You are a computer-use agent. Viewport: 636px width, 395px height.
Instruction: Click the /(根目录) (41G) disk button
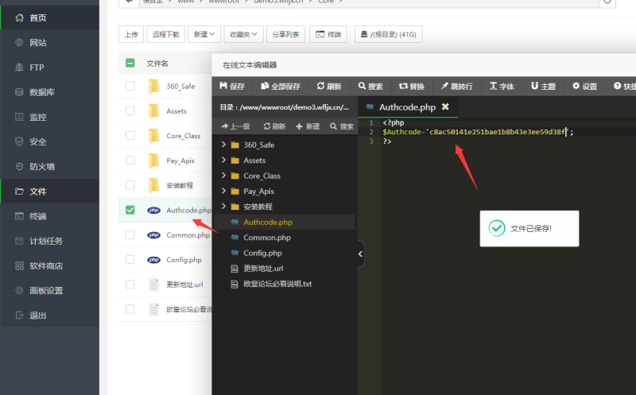(388, 34)
